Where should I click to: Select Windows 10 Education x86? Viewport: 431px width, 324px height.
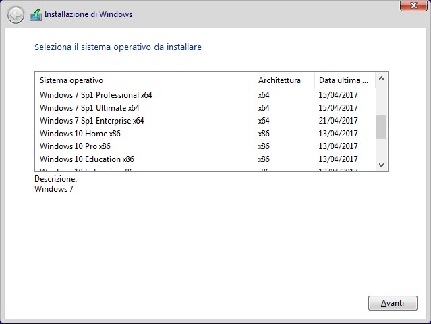point(205,159)
